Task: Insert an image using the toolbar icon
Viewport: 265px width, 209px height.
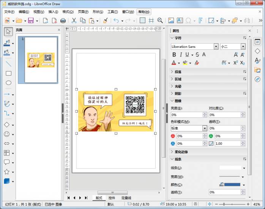Action: [x=171, y=21]
